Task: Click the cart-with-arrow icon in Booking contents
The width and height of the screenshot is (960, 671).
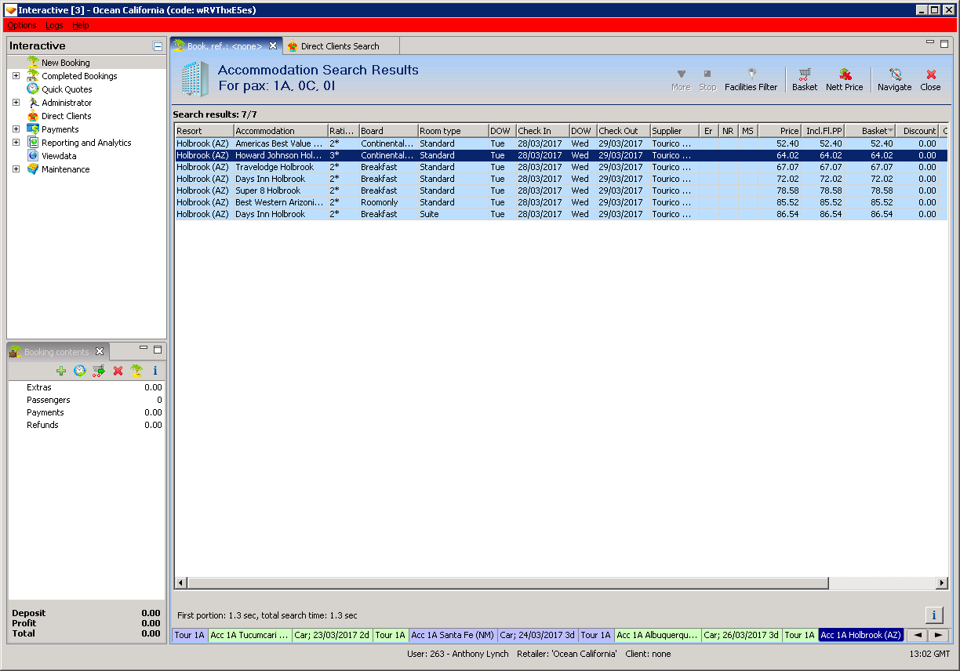Action: point(99,371)
